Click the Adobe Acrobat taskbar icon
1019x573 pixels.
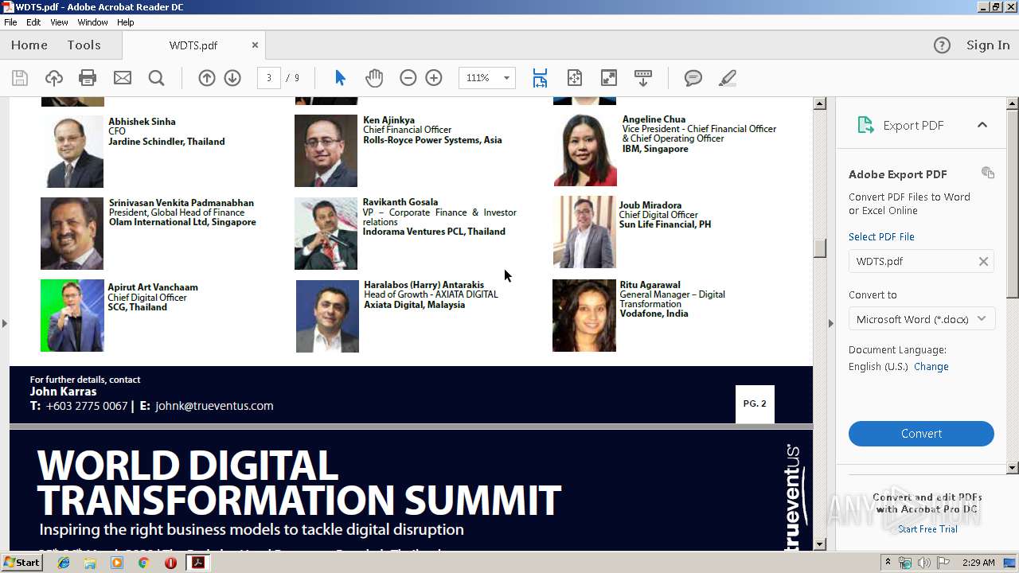point(197,563)
